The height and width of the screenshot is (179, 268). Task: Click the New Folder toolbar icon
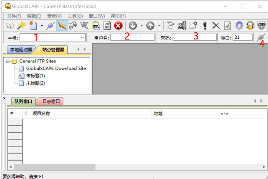pyautogui.click(x=193, y=26)
